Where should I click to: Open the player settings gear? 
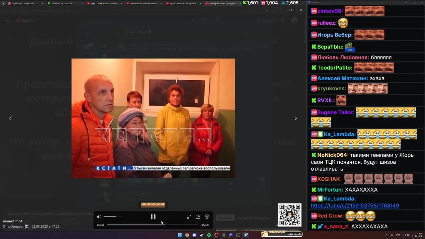(x=207, y=217)
